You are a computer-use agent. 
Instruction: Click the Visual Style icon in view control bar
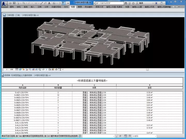click(20, 69)
